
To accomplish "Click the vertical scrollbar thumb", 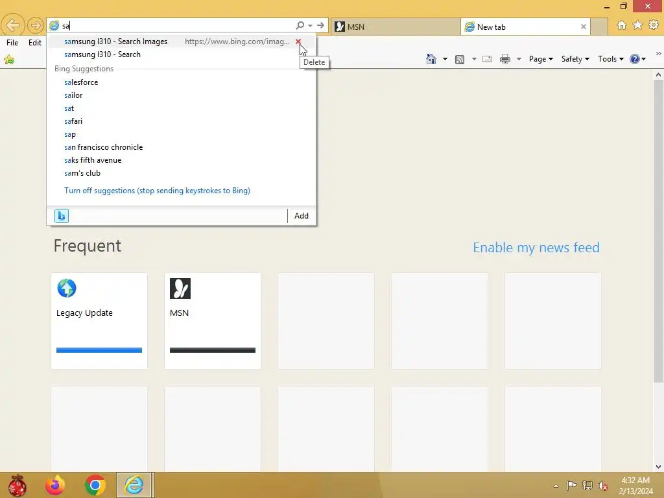I will coord(658,231).
